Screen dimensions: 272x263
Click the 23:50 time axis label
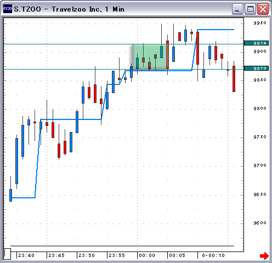pyautogui.click(x=87, y=255)
